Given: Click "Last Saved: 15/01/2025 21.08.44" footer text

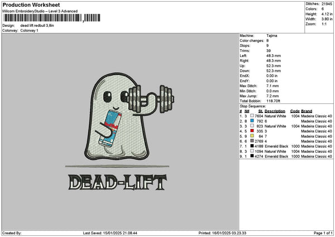Looking at the screenshot, I should point(110,233).
